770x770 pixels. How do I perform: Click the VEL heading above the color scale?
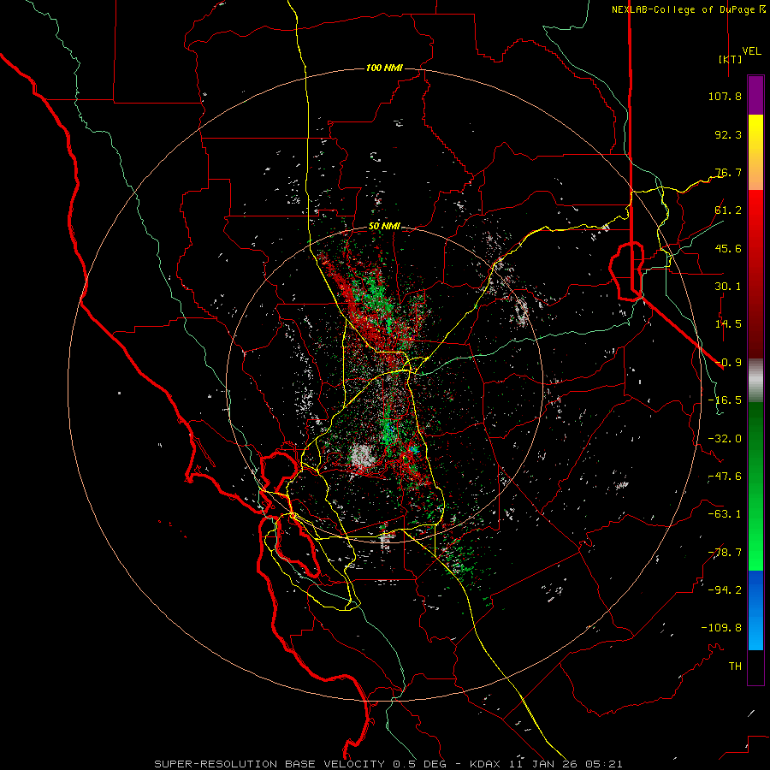pyautogui.click(x=751, y=51)
